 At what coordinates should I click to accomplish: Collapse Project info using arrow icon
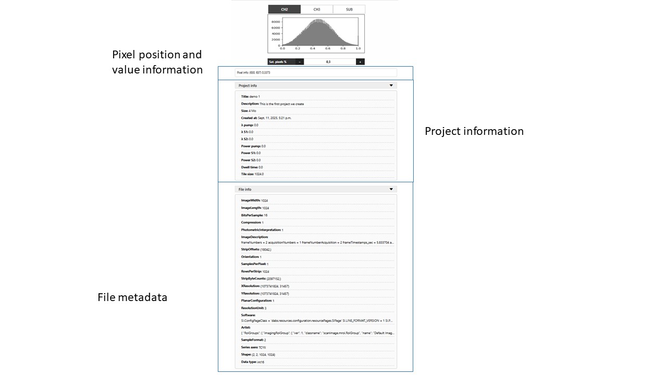(391, 85)
